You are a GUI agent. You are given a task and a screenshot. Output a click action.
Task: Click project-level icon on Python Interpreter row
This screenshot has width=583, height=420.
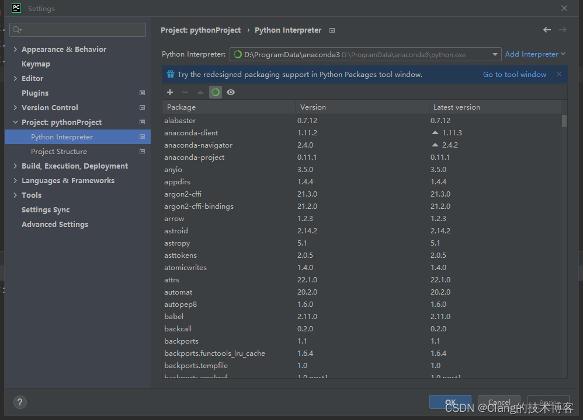coord(142,136)
